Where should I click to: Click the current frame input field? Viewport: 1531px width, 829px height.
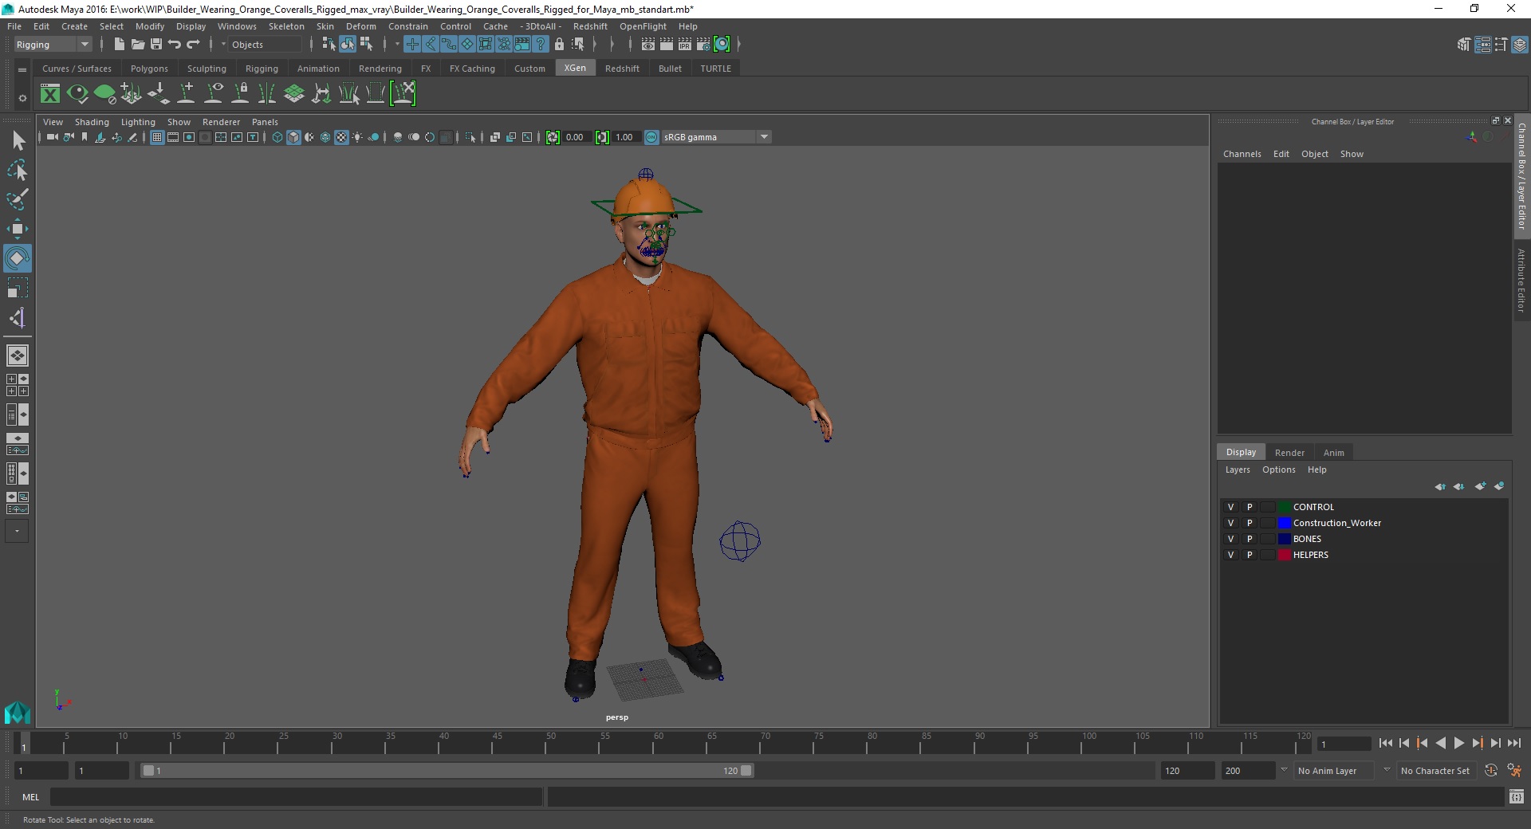point(1344,744)
